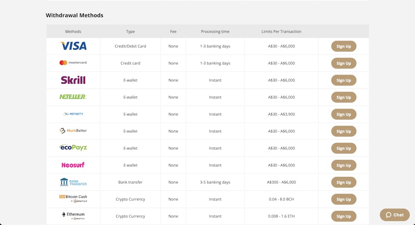Sign up in the MuchBetter row
This screenshot has height=225, width=415.
(x=344, y=131)
